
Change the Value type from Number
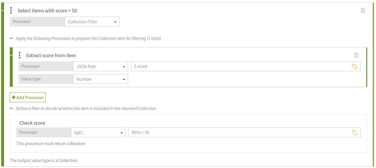coord(101,79)
